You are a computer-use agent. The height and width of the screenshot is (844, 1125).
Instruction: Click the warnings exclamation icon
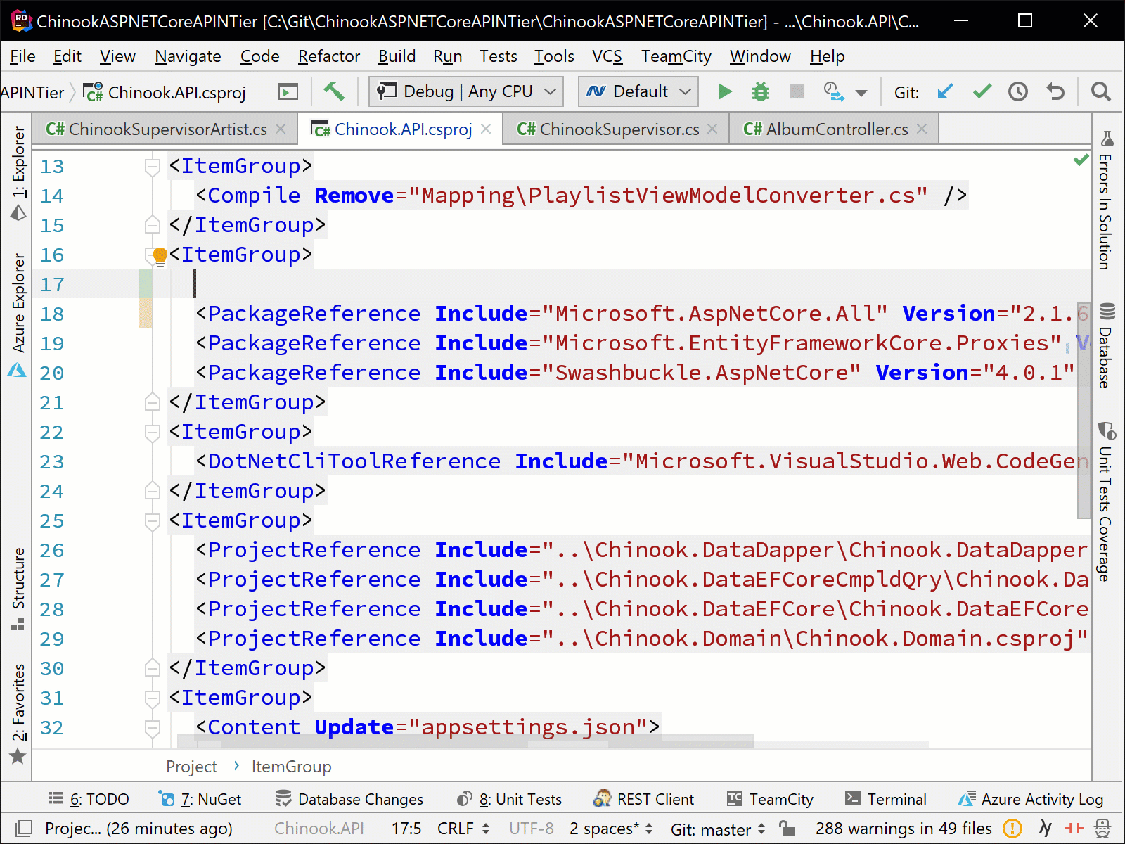(1012, 829)
